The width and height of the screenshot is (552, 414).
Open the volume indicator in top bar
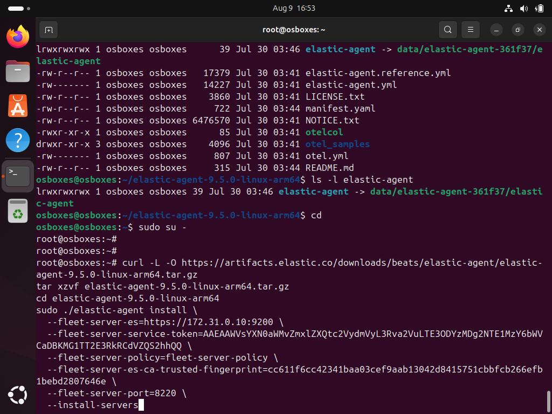point(524,9)
